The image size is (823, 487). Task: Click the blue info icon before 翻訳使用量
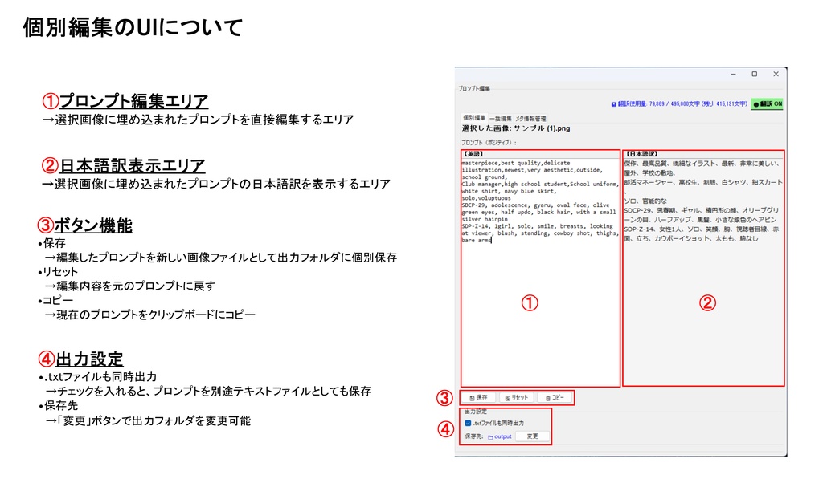tap(613, 103)
